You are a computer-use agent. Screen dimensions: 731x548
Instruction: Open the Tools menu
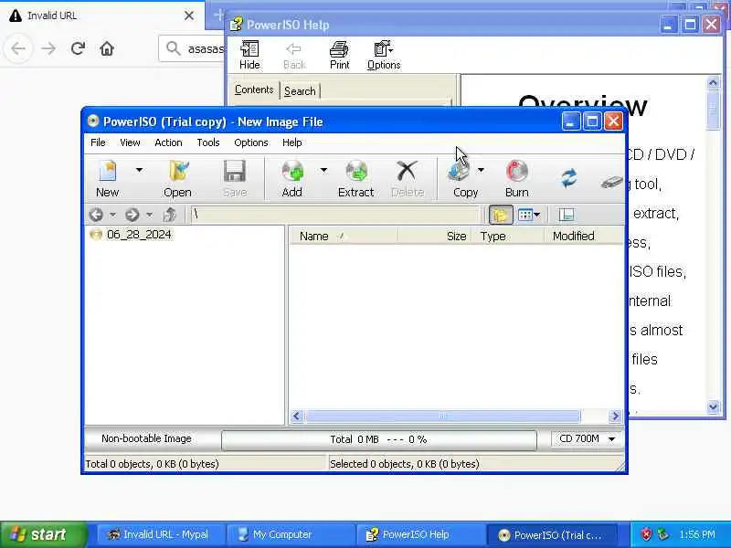(208, 142)
